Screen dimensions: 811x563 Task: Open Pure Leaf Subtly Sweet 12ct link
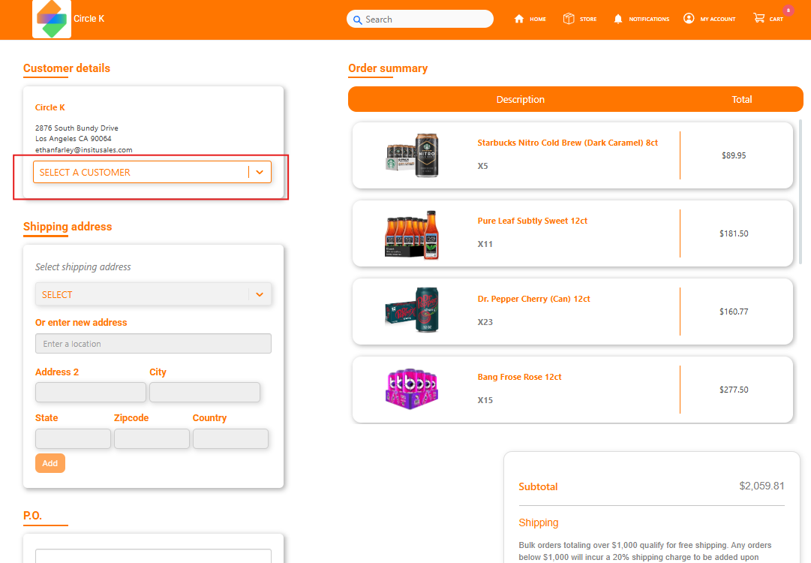coord(532,221)
